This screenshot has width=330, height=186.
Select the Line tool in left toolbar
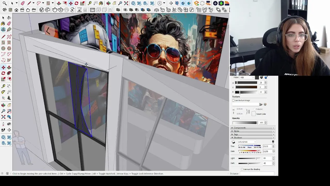pos(3,36)
